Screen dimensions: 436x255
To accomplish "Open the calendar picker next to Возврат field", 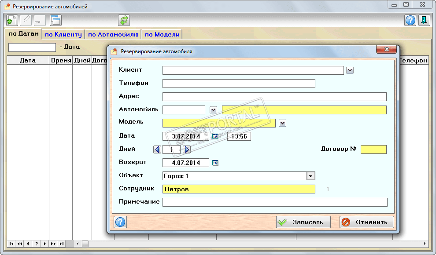I will (x=215, y=163).
